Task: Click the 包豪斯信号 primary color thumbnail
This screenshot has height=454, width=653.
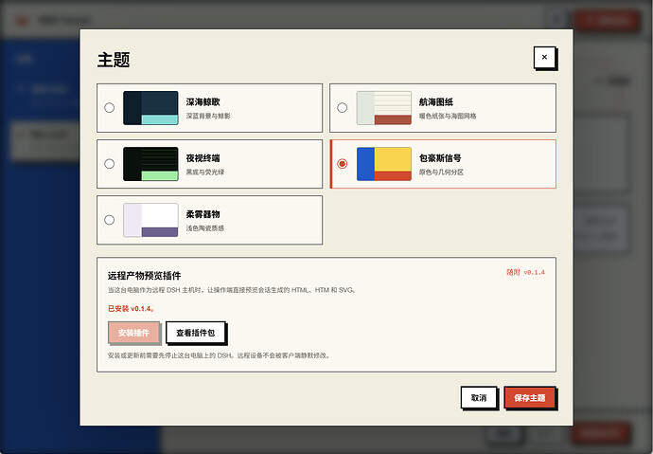Action: click(x=384, y=164)
